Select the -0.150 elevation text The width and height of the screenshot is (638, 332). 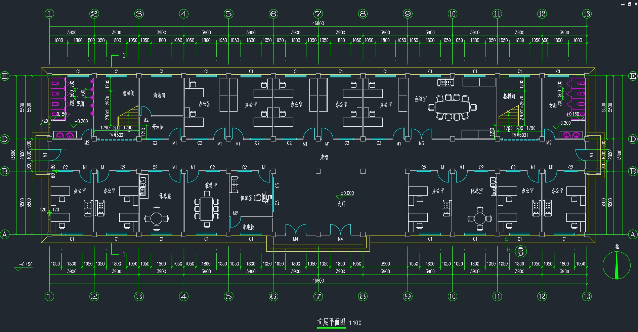(61, 114)
